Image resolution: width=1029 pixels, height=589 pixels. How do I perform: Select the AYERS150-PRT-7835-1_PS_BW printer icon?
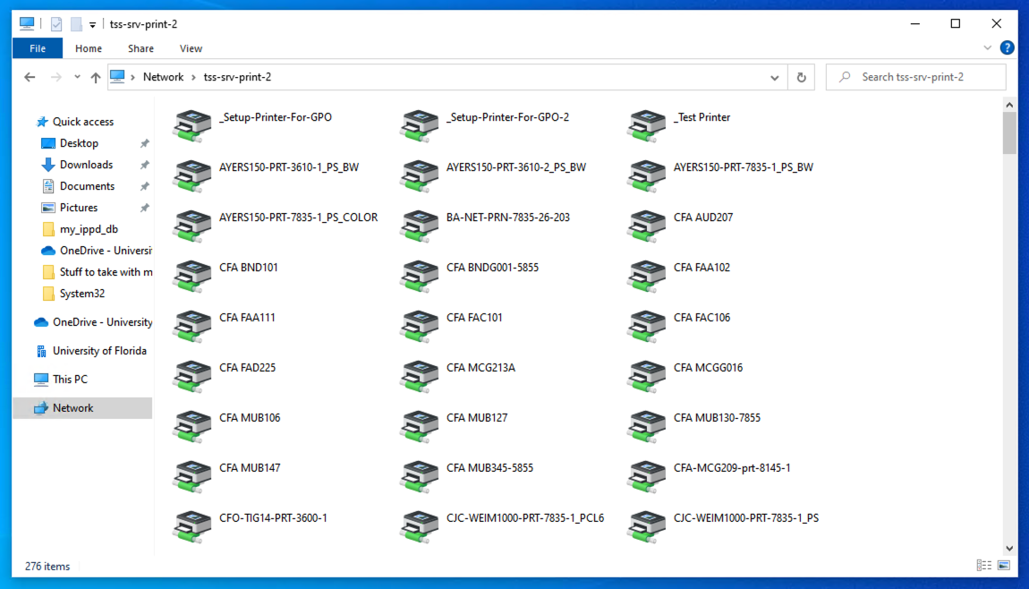(x=646, y=175)
